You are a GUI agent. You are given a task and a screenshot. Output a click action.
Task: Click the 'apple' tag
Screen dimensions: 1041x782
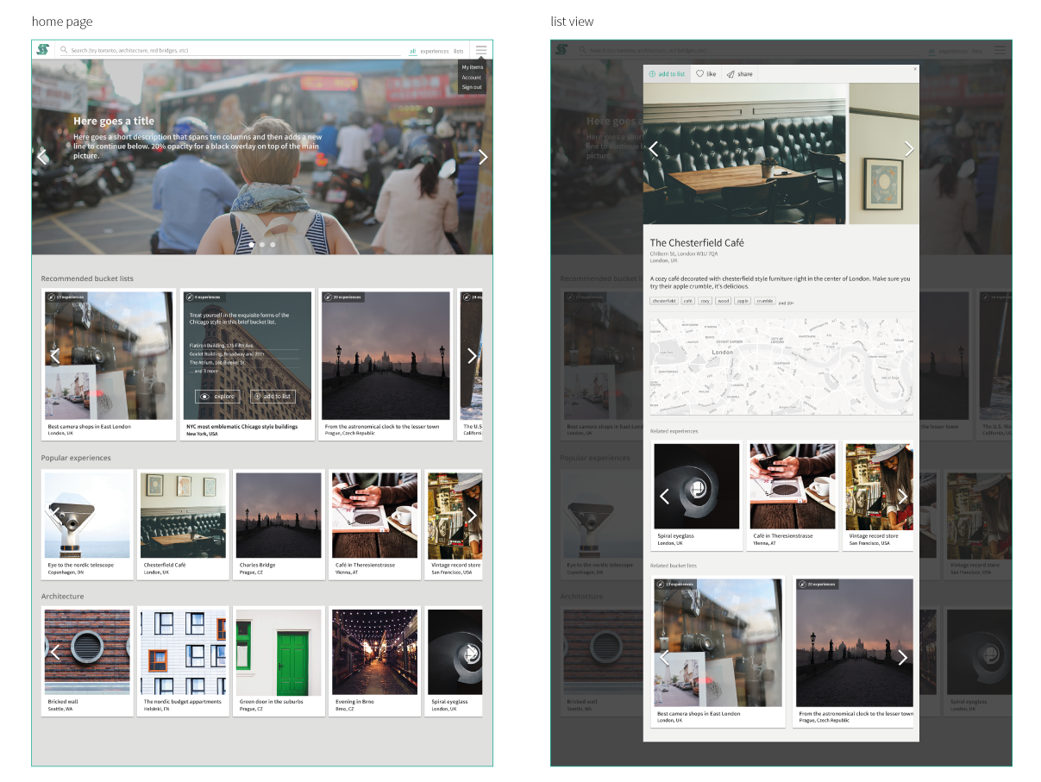743,301
